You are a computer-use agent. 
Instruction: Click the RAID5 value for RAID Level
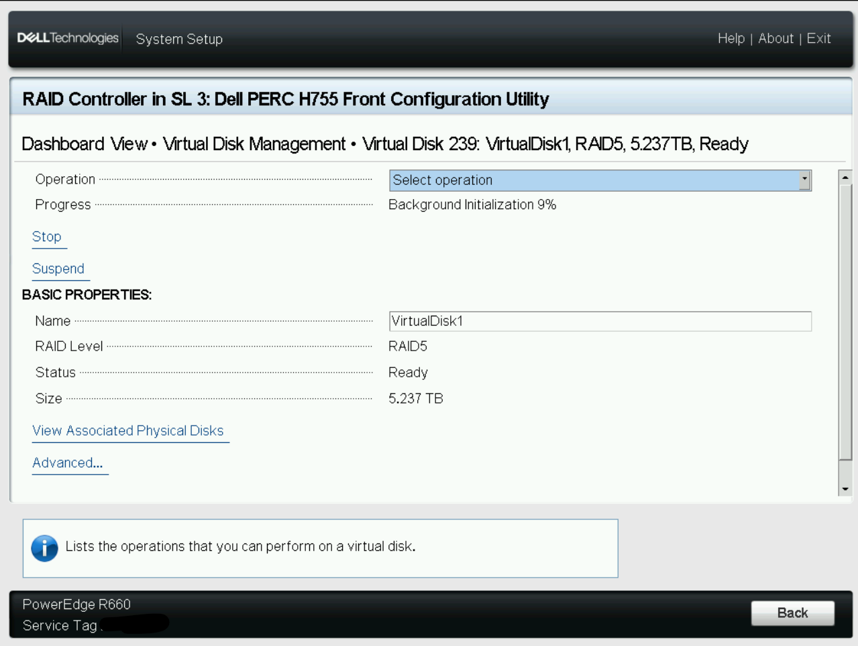point(408,346)
